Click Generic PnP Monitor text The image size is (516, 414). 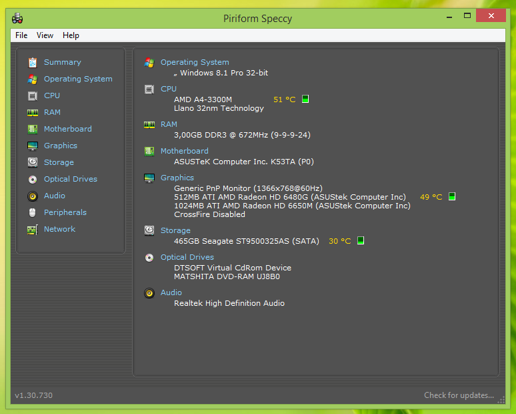(248, 188)
